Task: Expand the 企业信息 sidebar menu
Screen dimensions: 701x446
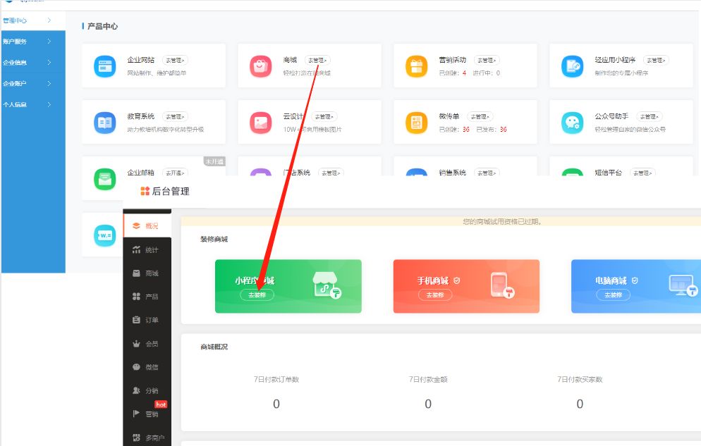Action: click(28, 62)
